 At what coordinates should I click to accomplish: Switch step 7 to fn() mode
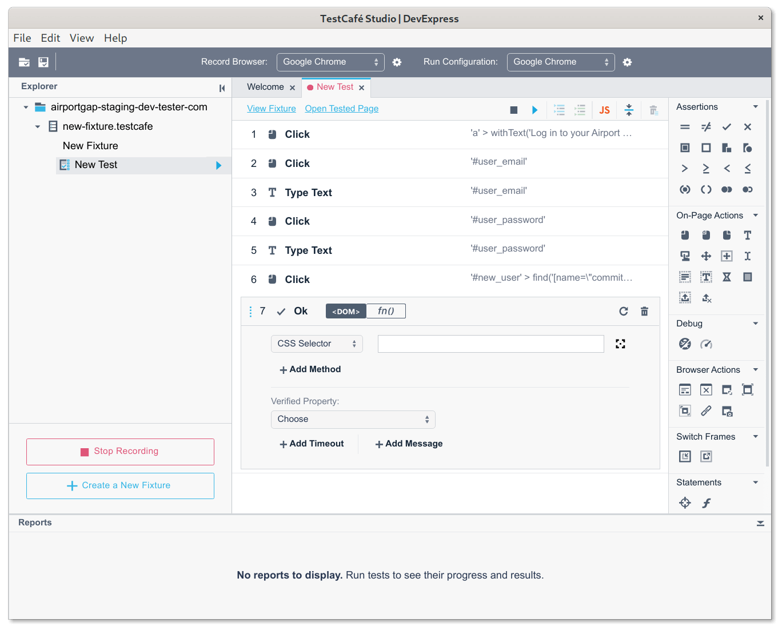coord(386,311)
